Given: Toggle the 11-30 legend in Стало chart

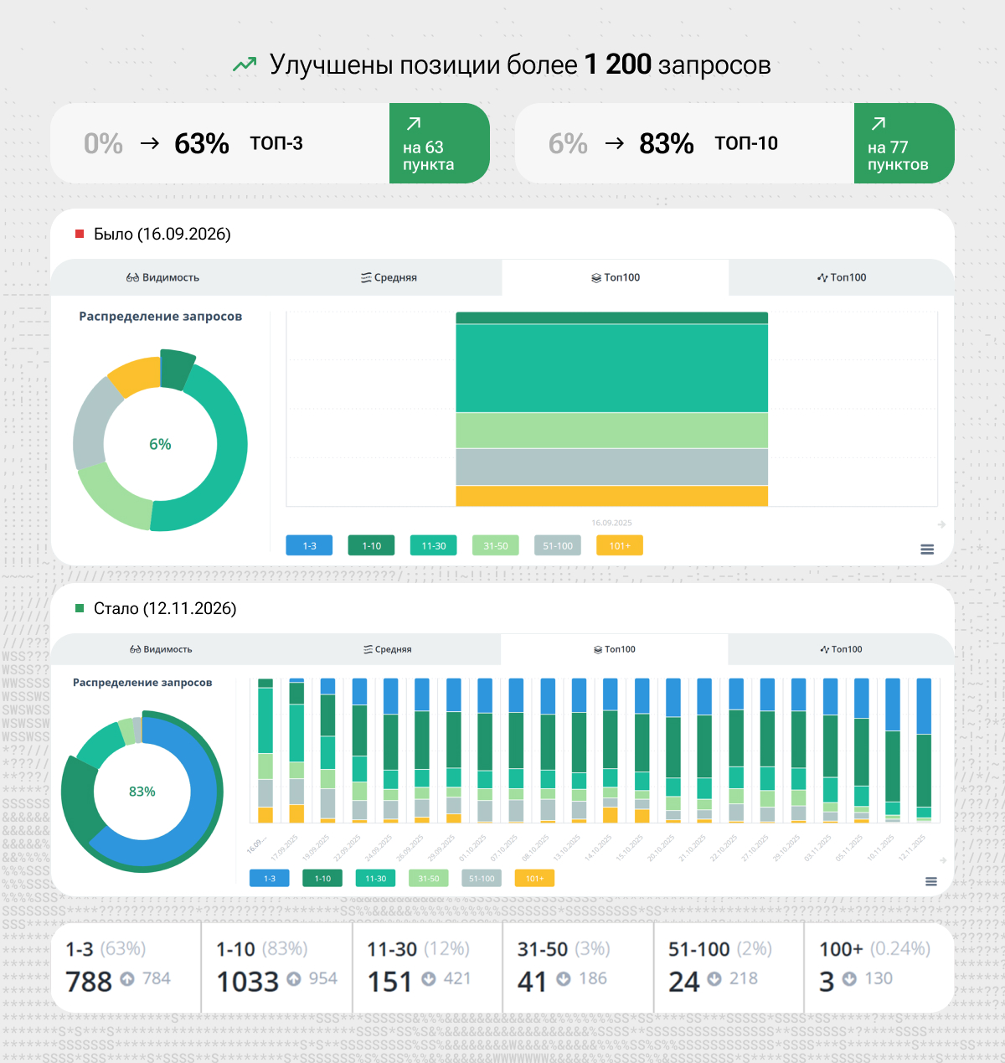Looking at the screenshot, I should tap(375, 878).
